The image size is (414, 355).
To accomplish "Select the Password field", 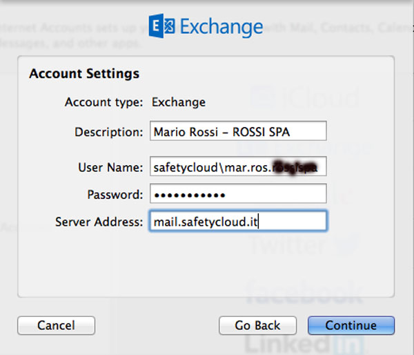I will [x=238, y=193].
